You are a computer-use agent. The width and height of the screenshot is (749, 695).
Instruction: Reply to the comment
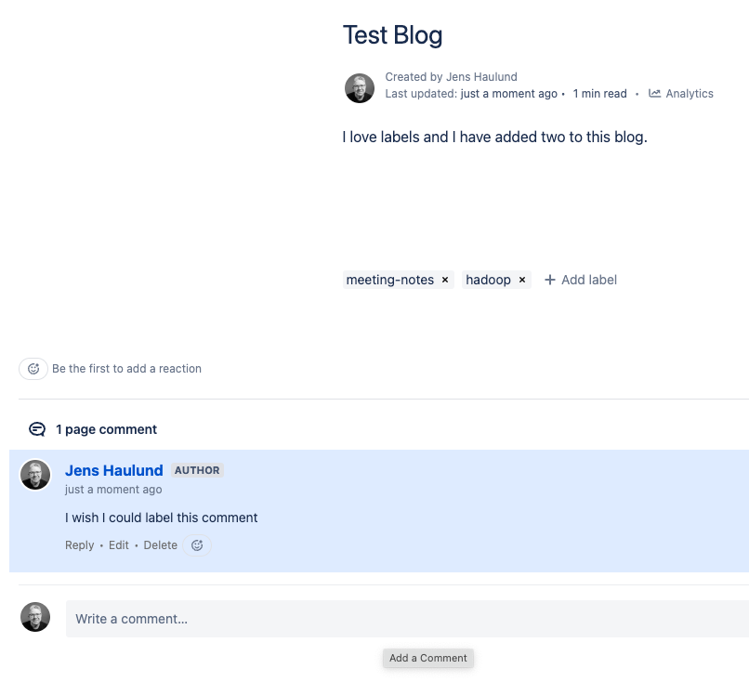(79, 545)
